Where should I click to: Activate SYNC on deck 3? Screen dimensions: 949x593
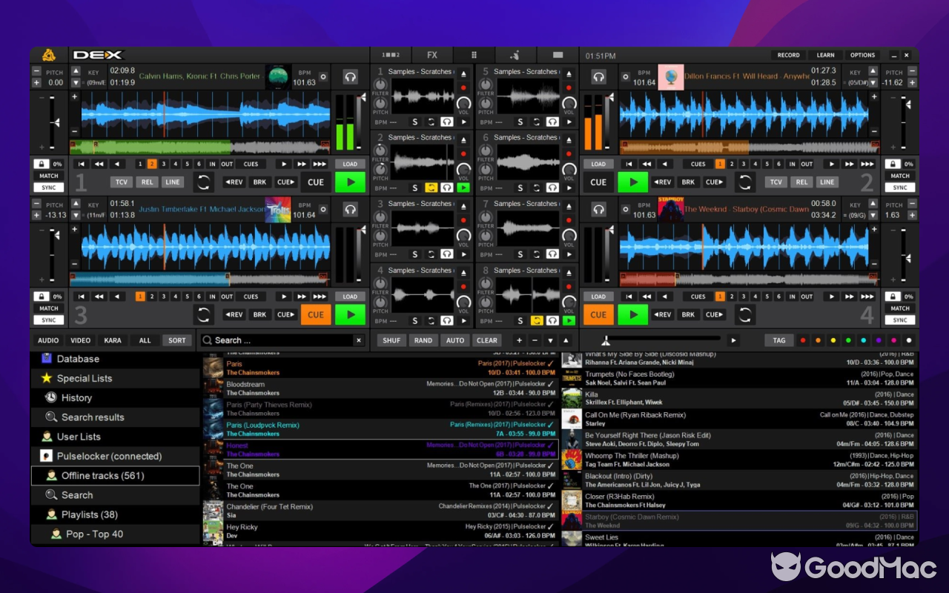click(47, 320)
